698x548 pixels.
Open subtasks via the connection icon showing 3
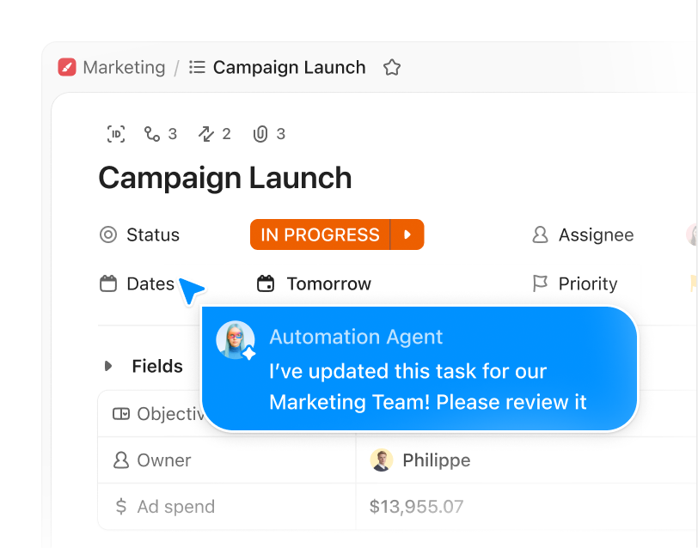pos(153,134)
